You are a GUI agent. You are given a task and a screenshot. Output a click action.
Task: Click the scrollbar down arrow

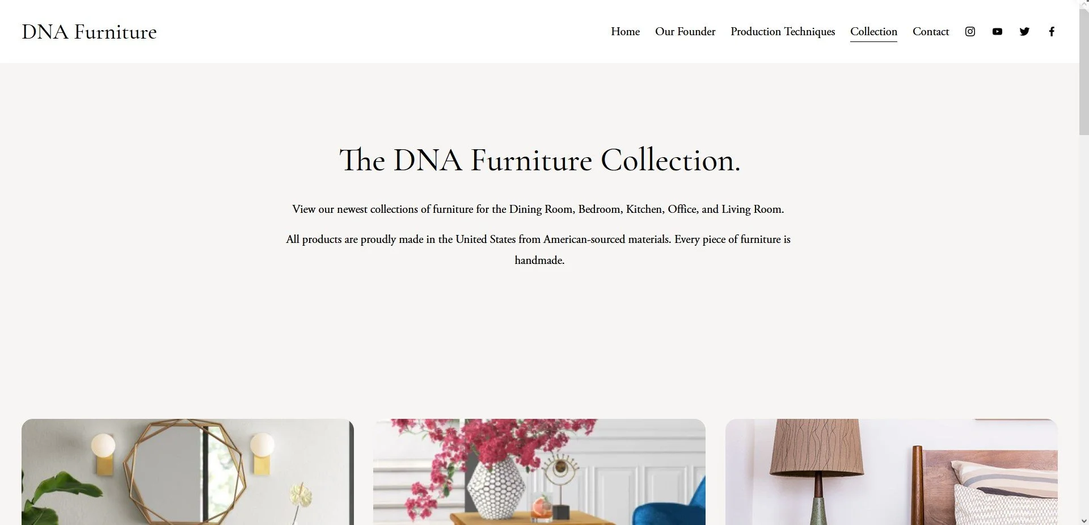1084,520
